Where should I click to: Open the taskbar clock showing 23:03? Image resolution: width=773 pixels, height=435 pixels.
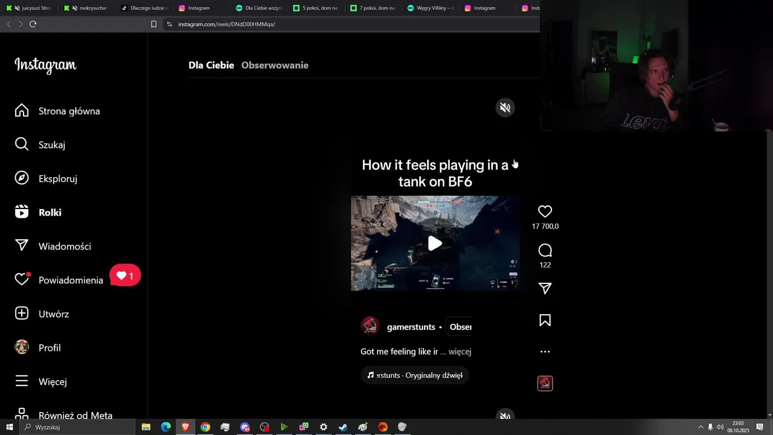tap(738, 427)
